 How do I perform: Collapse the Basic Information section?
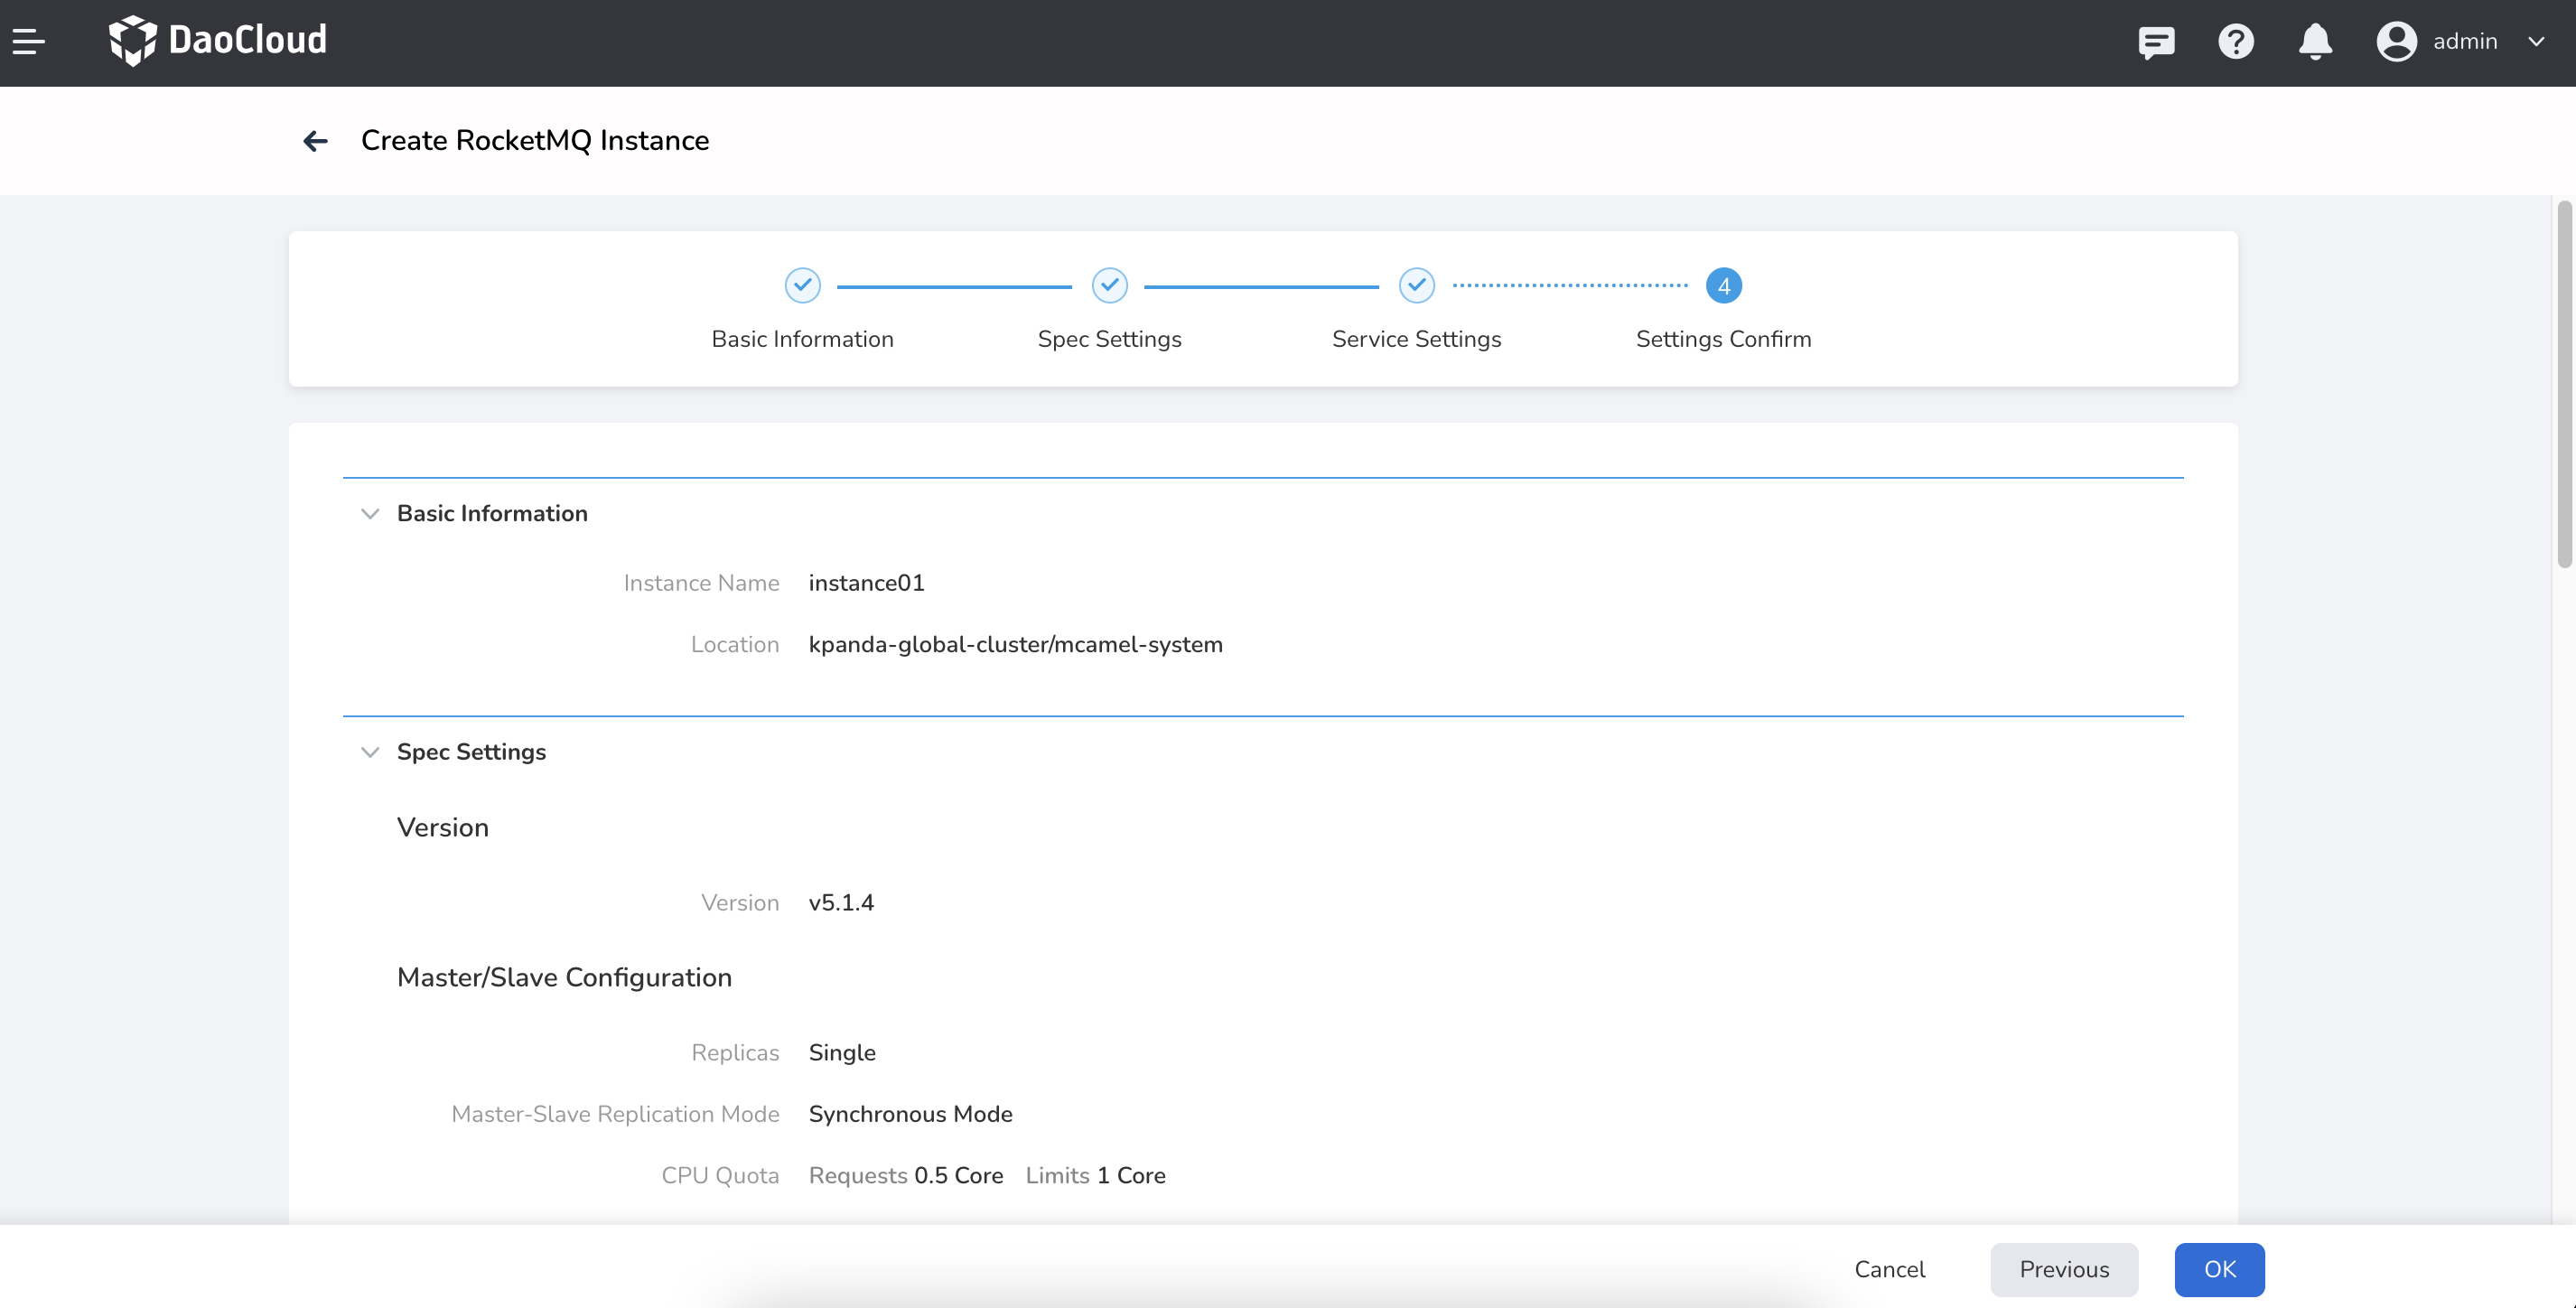[370, 513]
